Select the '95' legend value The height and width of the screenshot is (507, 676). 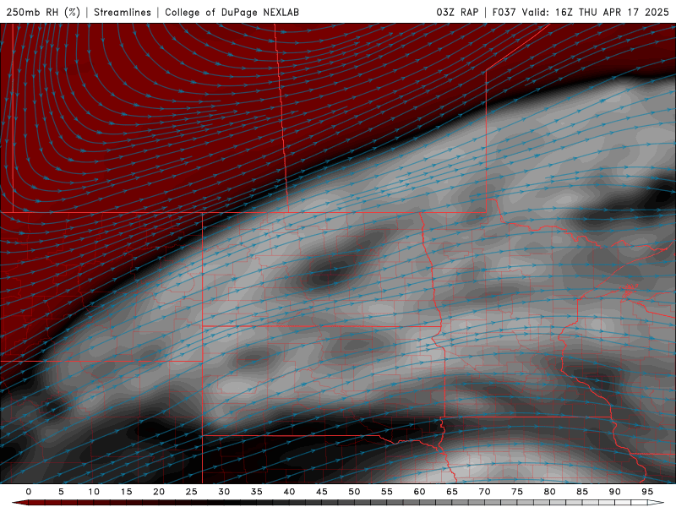tap(647, 492)
